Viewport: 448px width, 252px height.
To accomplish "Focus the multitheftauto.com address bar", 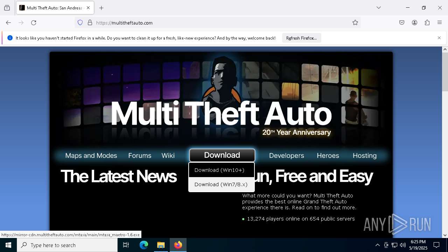I will pyautogui.click(x=217, y=23).
